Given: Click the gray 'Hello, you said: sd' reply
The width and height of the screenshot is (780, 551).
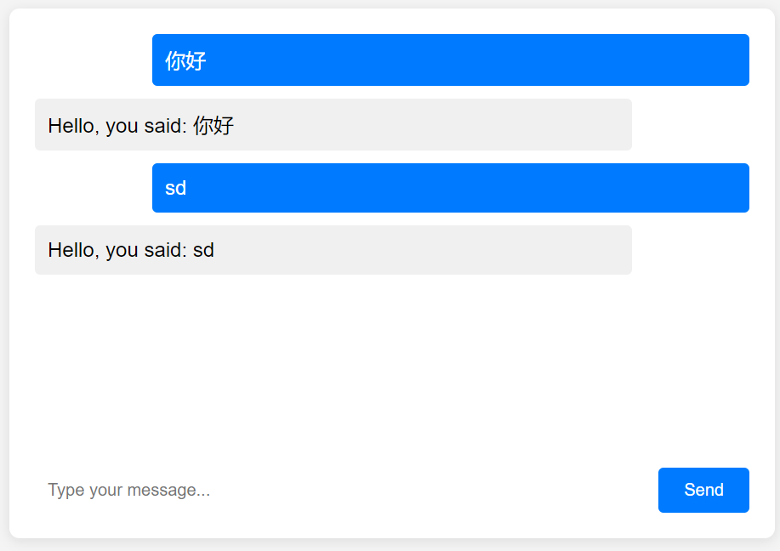Looking at the screenshot, I should click(x=333, y=250).
